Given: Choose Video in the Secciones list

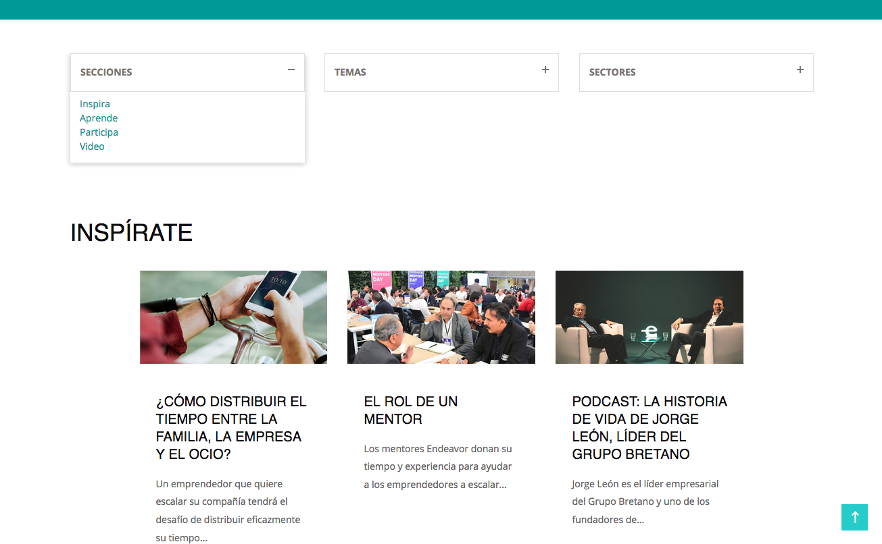Looking at the screenshot, I should click(92, 146).
